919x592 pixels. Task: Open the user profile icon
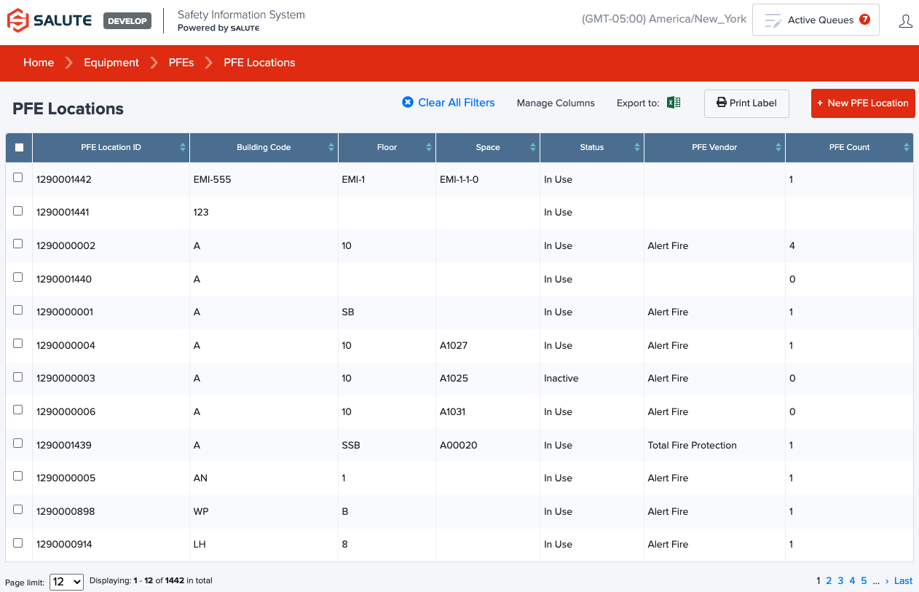[x=905, y=21]
